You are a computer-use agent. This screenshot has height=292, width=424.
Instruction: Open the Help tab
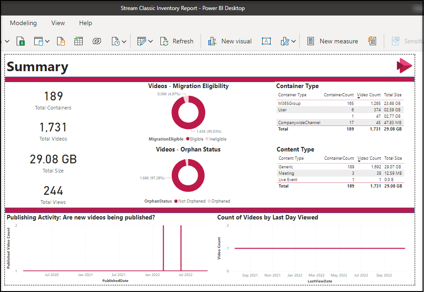(x=85, y=23)
